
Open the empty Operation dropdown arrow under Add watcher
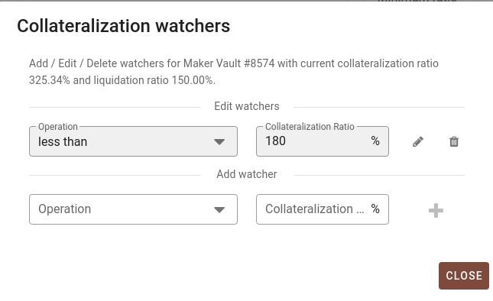pos(219,209)
